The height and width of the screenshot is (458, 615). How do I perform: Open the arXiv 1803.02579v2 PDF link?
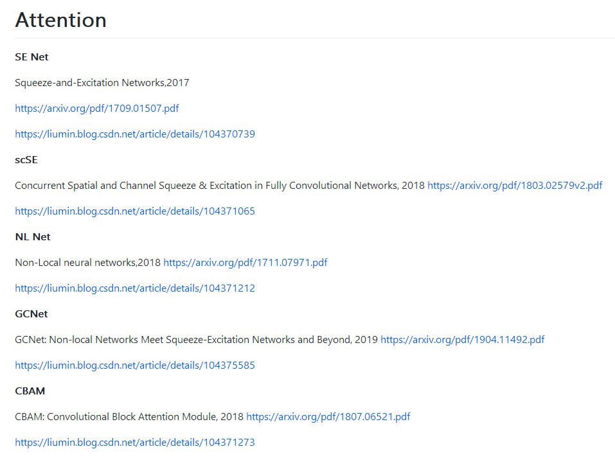point(515,186)
